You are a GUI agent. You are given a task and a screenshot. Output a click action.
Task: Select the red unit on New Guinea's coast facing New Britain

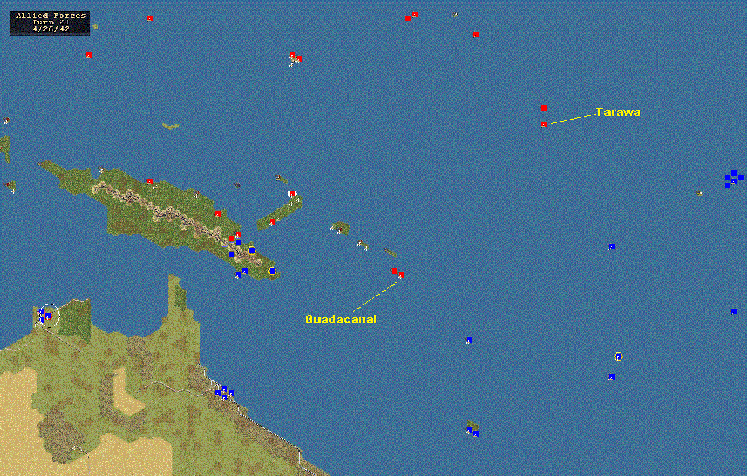coord(218,214)
